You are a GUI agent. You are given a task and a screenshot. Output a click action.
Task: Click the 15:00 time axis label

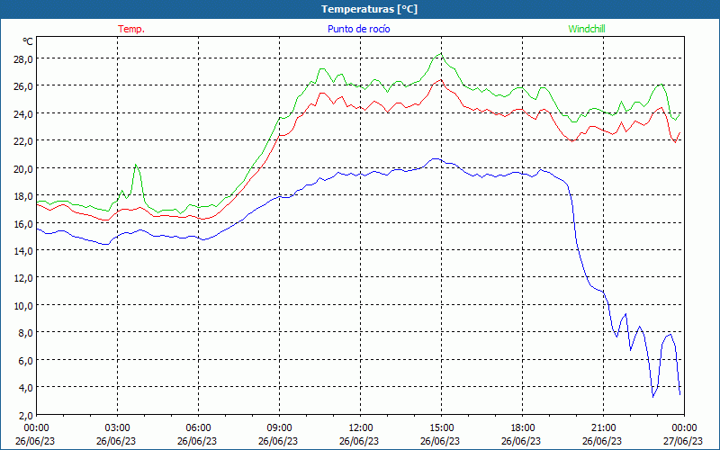click(x=442, y=428)
